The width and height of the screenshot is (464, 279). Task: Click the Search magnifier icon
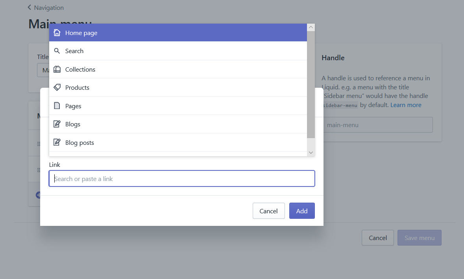click(57, 51)
